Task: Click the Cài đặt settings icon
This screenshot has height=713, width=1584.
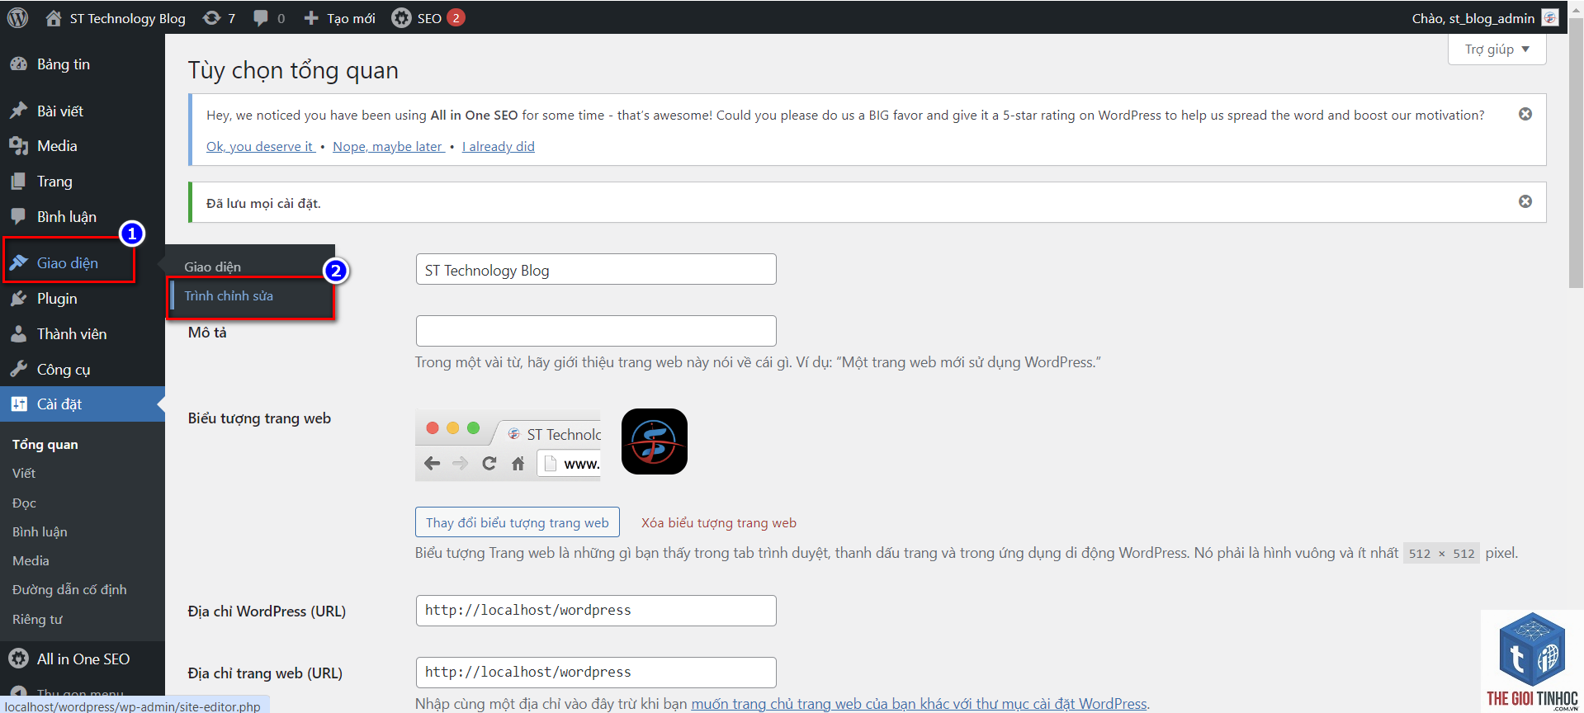Action: (18, 404)
